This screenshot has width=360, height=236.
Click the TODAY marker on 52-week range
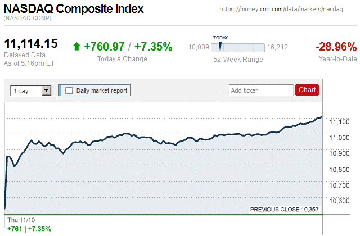point(220,46)
